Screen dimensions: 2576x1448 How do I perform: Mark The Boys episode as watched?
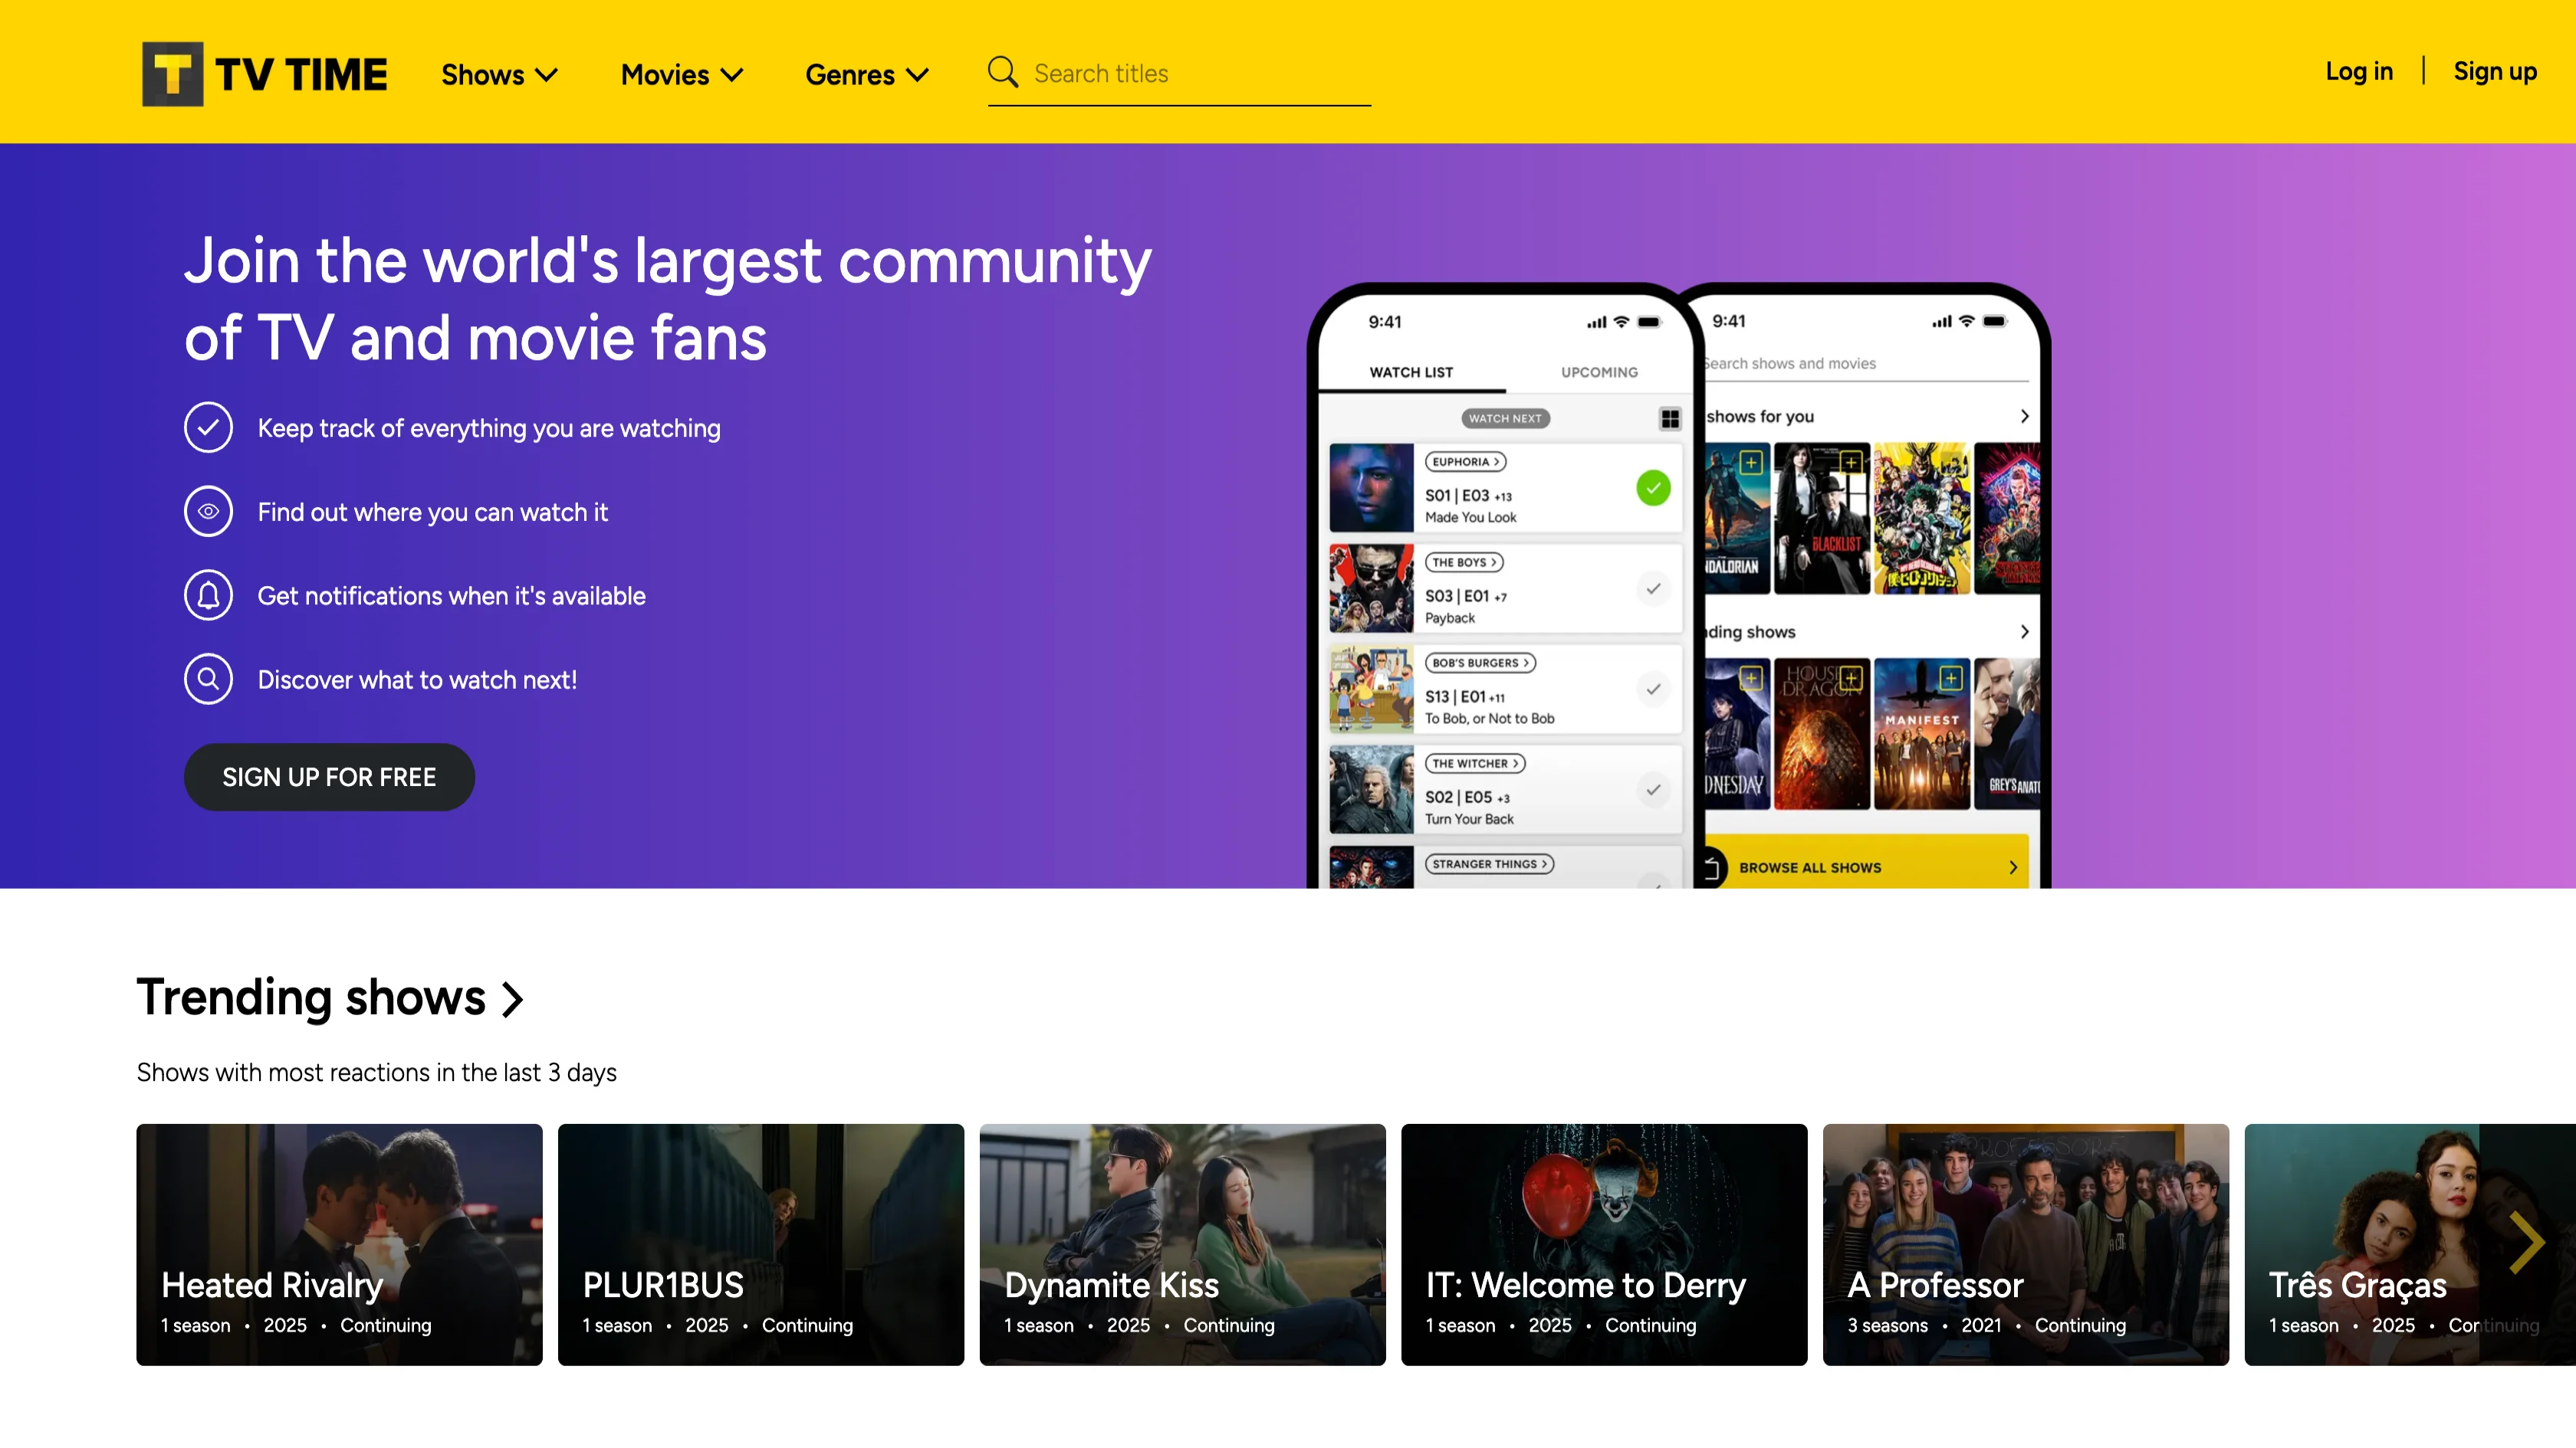[x=1653, y=588]
